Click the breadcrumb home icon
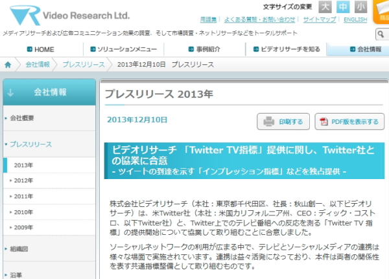The width and height of the screenshot is (389, 279). tap(8, 65)
